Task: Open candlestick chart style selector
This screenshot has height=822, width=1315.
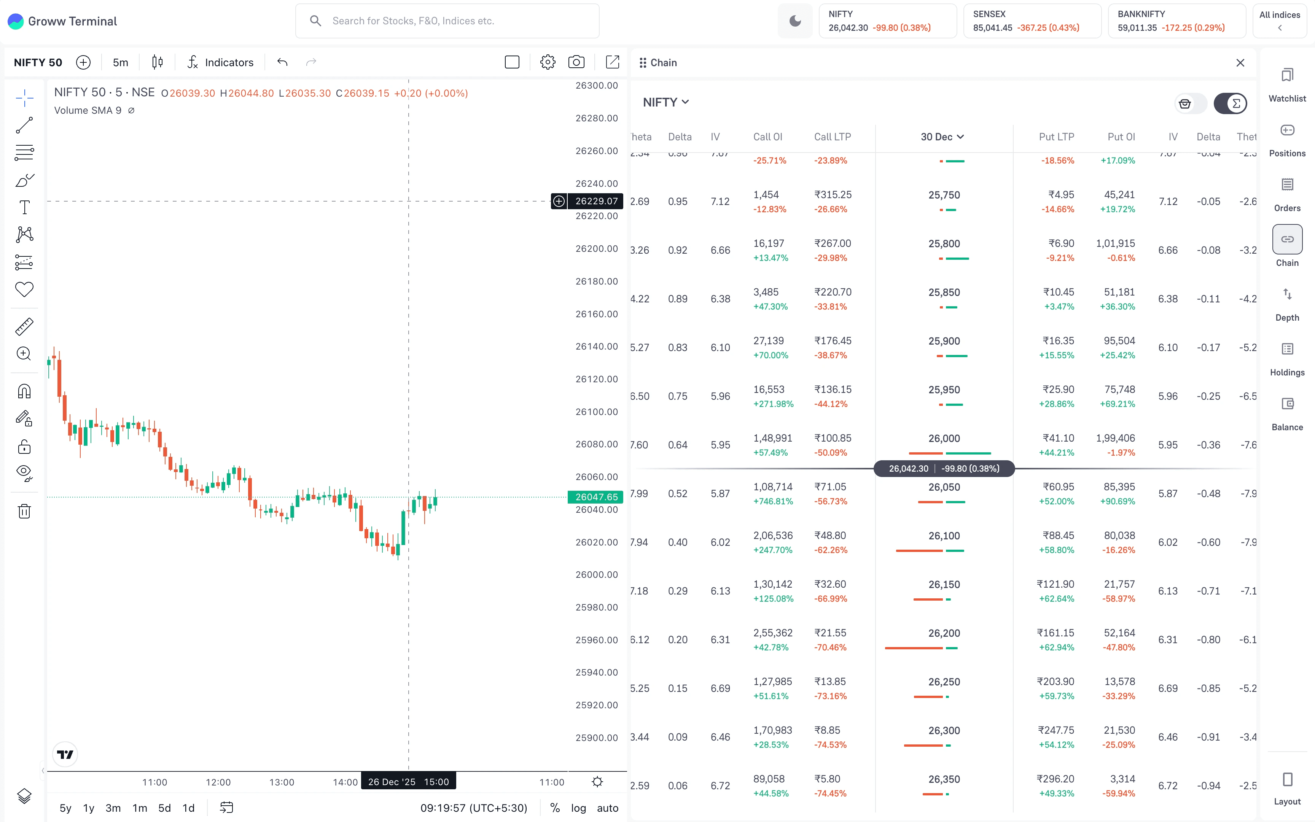Action: 157,62
